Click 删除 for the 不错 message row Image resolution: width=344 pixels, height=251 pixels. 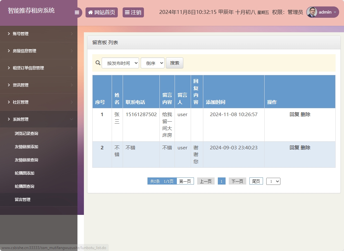tap(306, 148)
